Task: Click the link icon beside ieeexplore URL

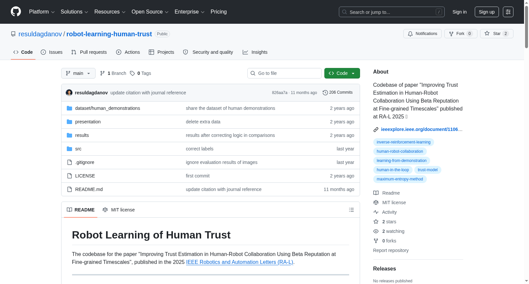Action: click(x=376, y=130)
